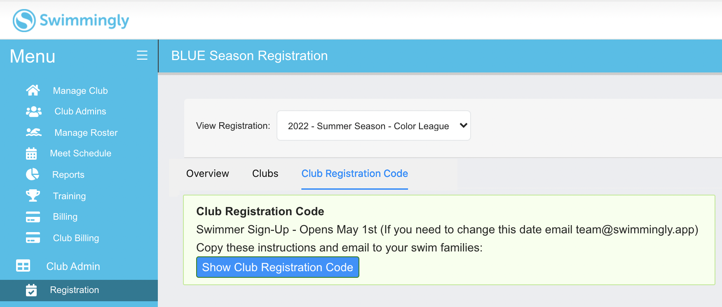Click the Manage Roster swimmer icon
This screenshot has width=722, height=307.
[x=33, y=133]
